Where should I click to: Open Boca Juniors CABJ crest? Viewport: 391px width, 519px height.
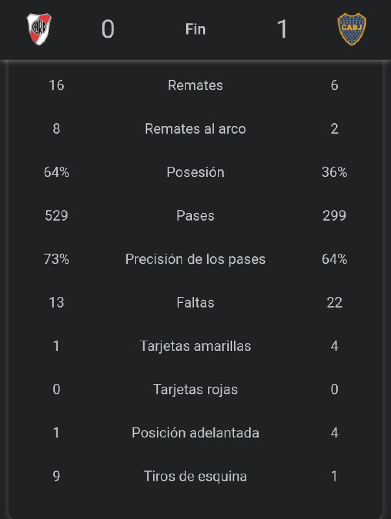coord(351,29)
